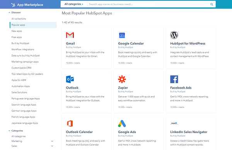Open the Gmail app title
The height and width of the screenshot is (150, 232).
pyautogui.click(x=70, y=43)
